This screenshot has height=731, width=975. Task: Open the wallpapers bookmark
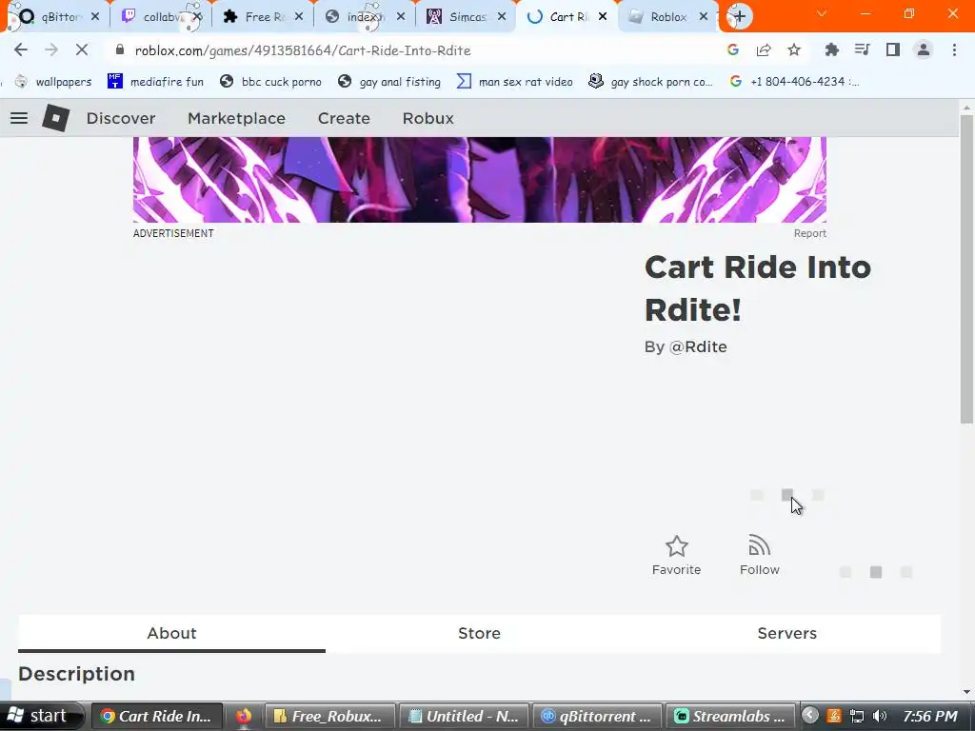click(x=54, y=82)
